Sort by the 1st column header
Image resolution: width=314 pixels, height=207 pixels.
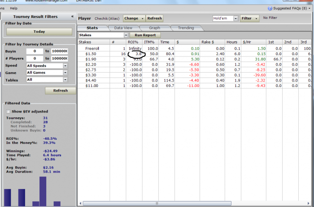[x=274, y=42]
